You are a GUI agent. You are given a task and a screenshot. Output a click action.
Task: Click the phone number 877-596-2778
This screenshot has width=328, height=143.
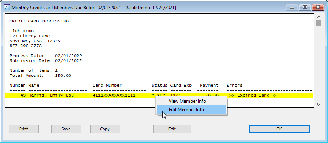coord(26,46)
